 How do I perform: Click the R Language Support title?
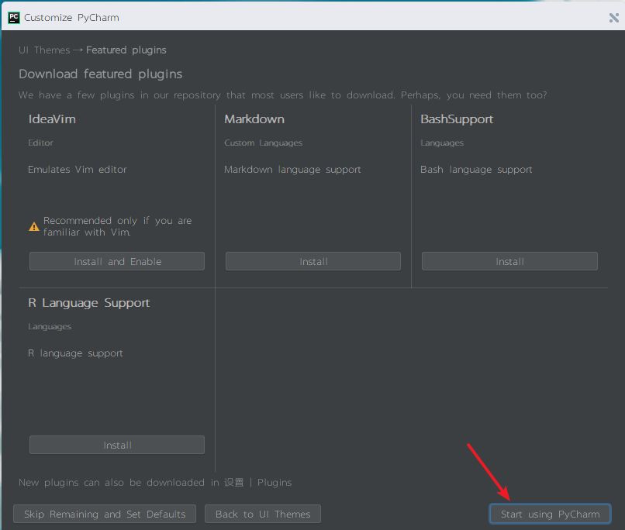tap(89, 303)
